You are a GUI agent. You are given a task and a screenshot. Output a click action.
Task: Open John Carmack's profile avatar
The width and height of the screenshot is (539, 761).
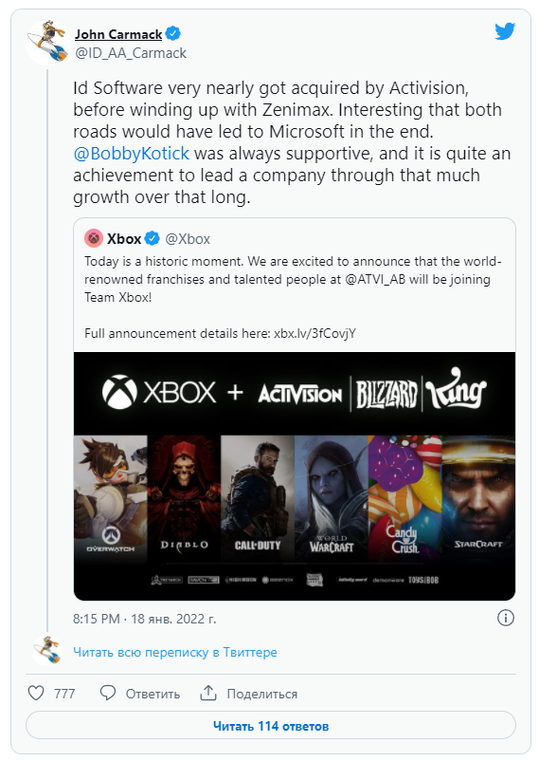point(47,42)
